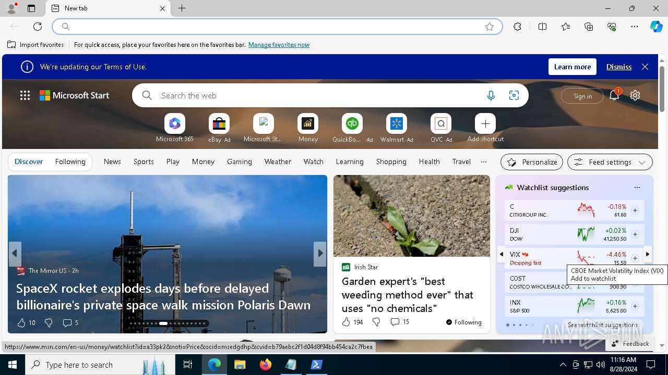Image resolution: width=668 pixels, height=375 pixels.
Task: Open the tab actions menu icon
Action: tap(31, 8)
